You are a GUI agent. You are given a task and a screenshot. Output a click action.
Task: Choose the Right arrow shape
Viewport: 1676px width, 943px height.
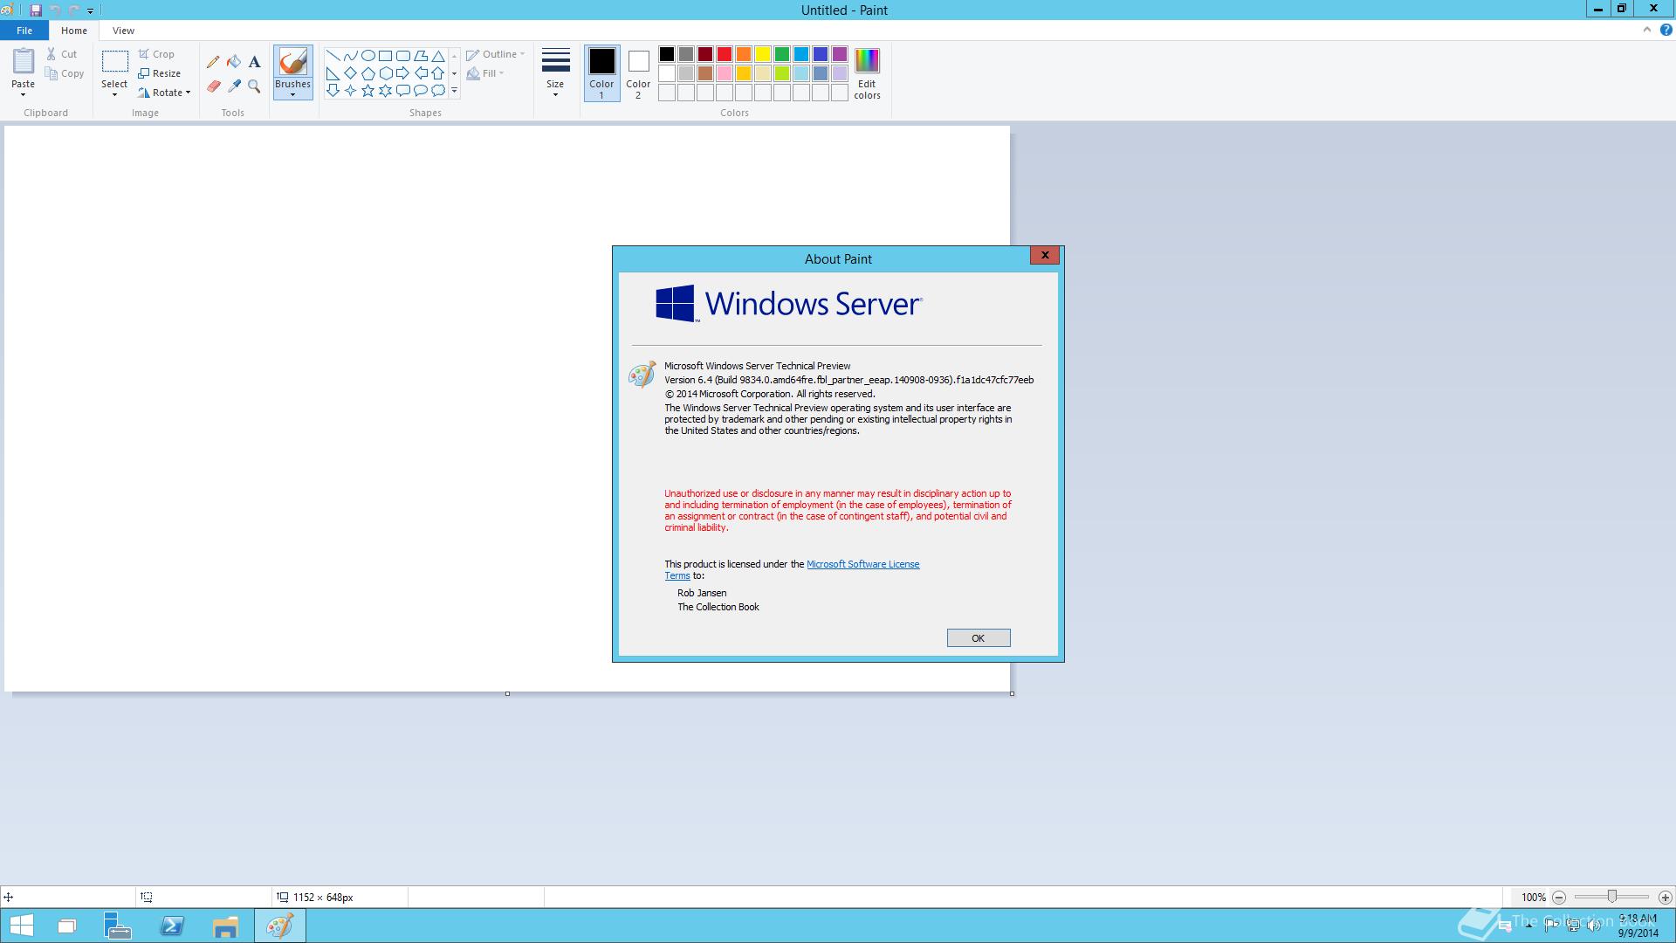[402, 73]
